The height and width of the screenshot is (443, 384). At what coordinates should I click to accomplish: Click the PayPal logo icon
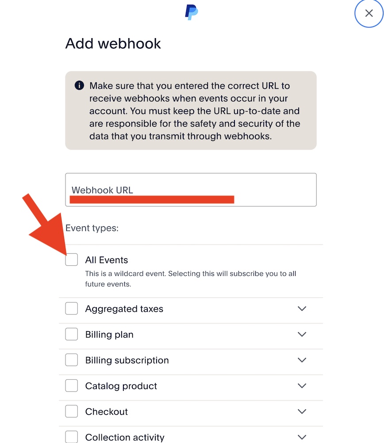tap(191, 12)
